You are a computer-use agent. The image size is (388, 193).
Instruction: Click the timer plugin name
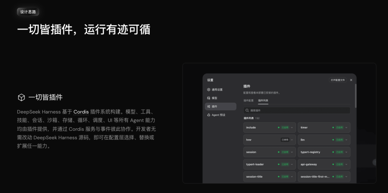click(x=304, y=127)
